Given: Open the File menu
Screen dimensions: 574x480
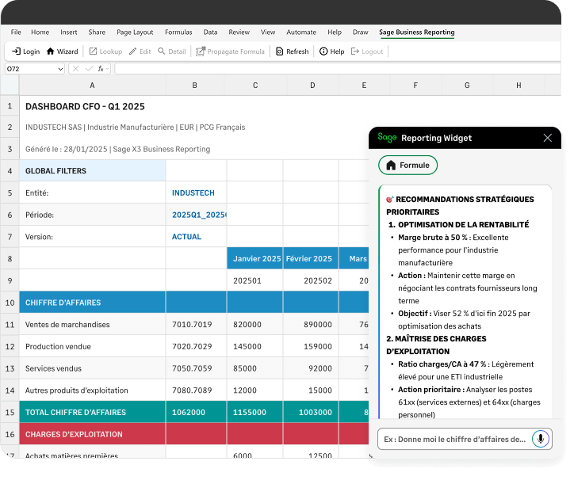Looking at the screenshot, I should tap(16, 32).
